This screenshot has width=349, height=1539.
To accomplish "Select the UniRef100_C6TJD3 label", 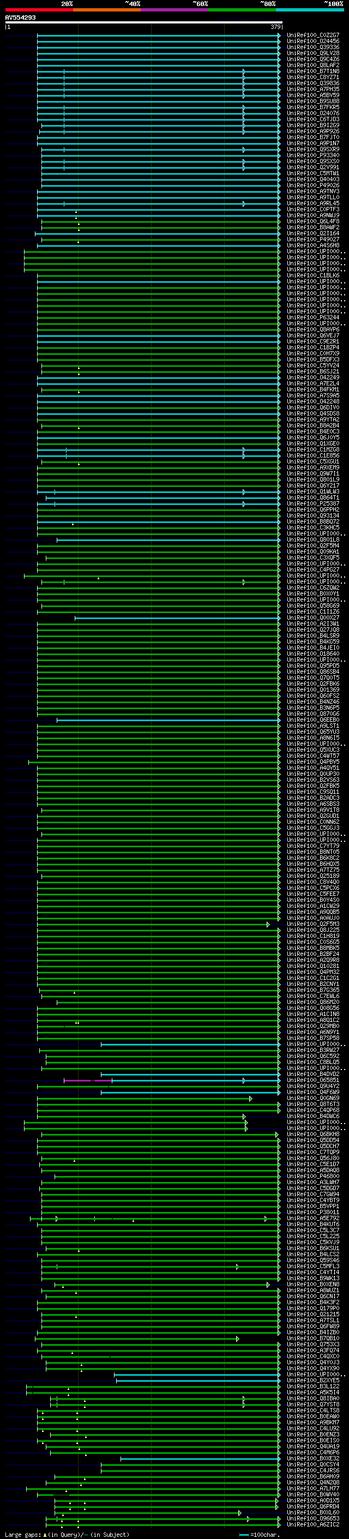I will 313,119.
